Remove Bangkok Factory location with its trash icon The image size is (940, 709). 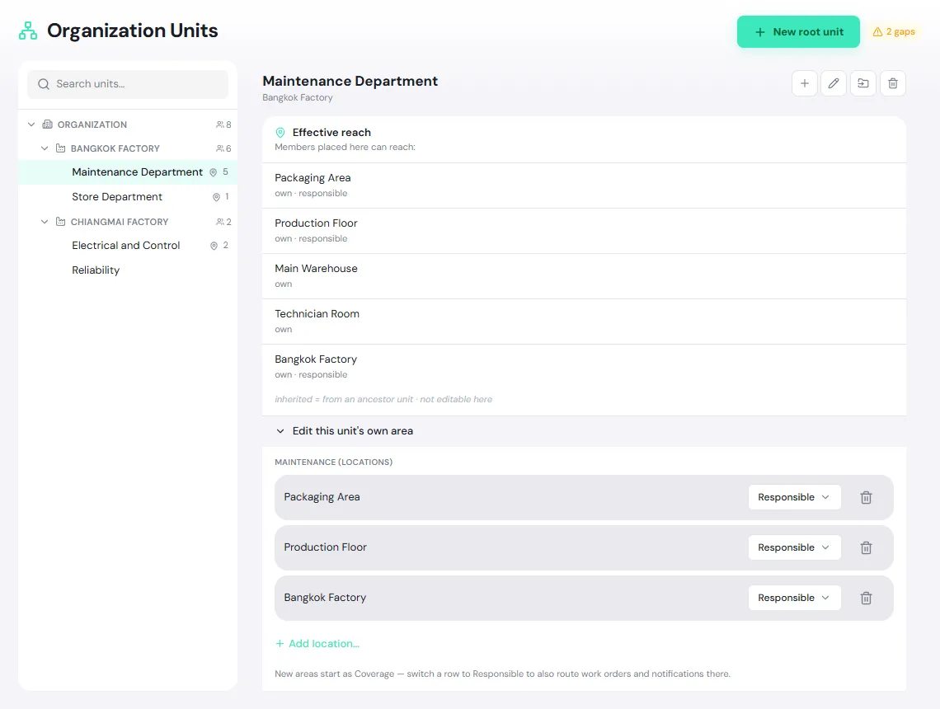[867, 599]
